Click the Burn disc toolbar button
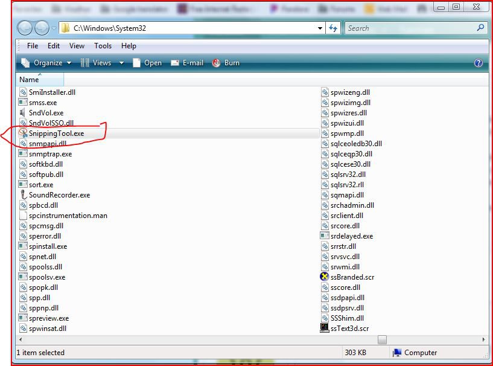The height and width of the screenshot is (366, 493). point(226,63)
